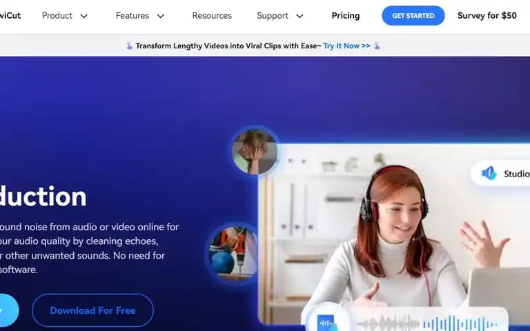This screenshot has height=331, width=530.
Task: Follow the Try It Now >> link
Action: [346, 46]
